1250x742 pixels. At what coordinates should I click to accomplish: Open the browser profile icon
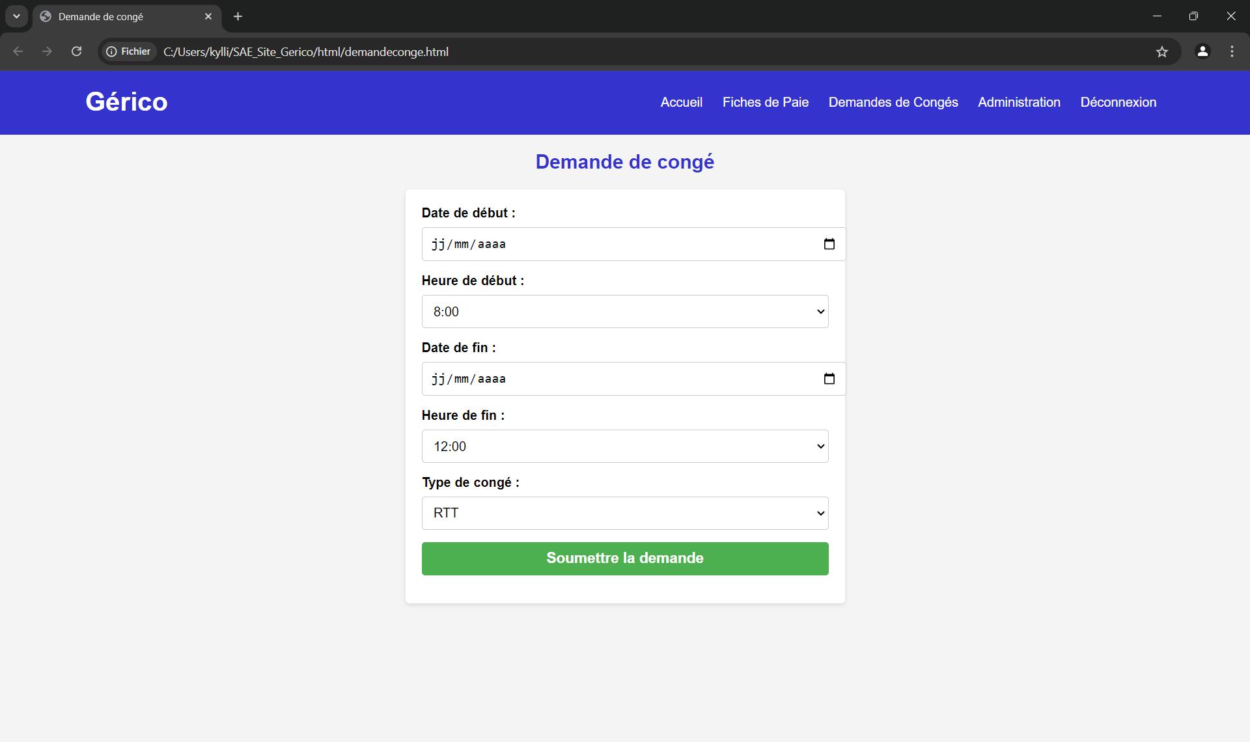(1202, 51)
